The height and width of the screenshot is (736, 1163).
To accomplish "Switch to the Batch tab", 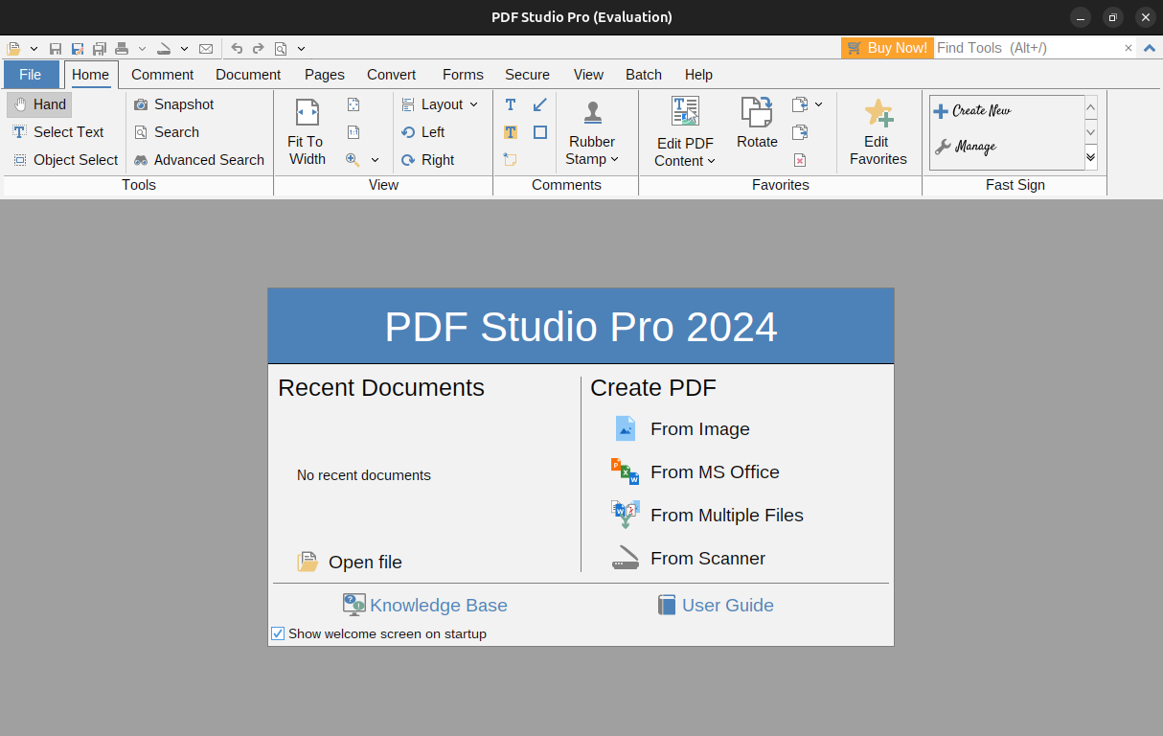I will coord(644,75).
